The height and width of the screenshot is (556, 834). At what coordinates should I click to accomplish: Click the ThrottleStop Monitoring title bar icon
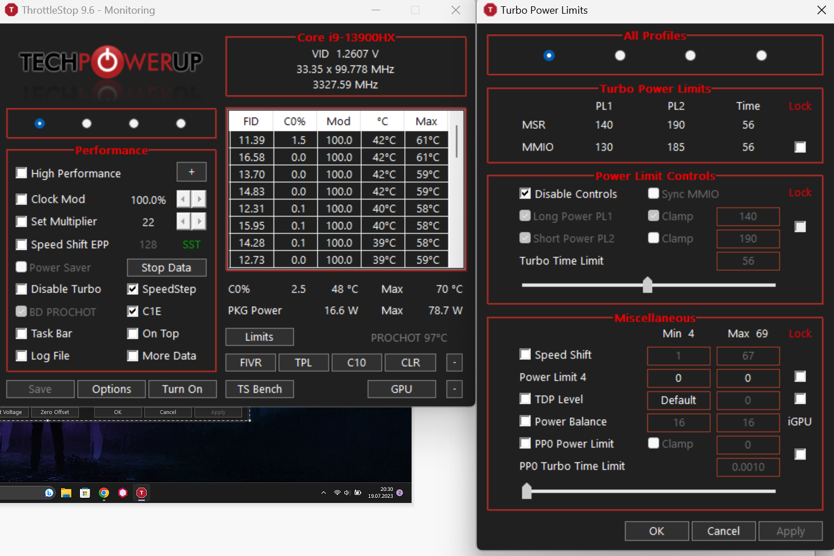(11, 10)
